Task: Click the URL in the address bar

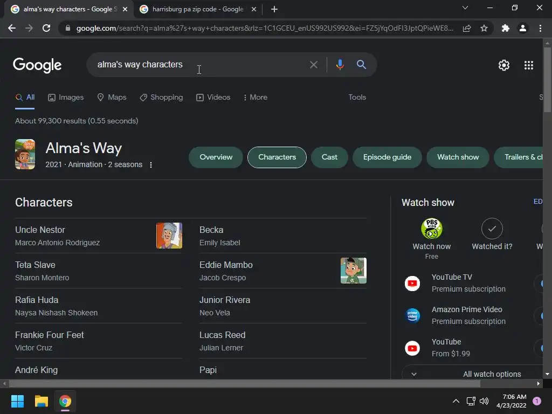Action: click(265, 28)
